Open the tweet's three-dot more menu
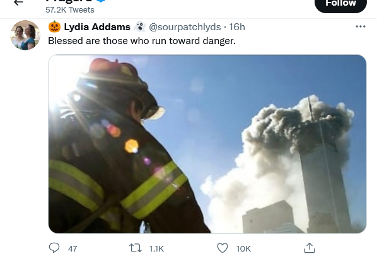The width and height of the screenshot is (377, 261). click(x=361, y=26)
